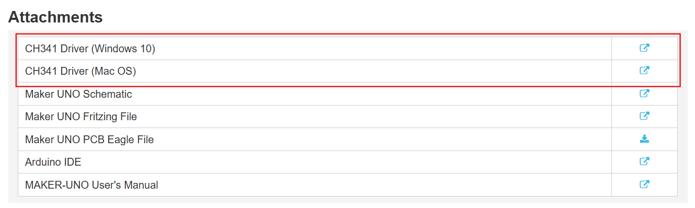
Task: Click the Maker UNO Schematic text
Action: [x=78, y=94]
